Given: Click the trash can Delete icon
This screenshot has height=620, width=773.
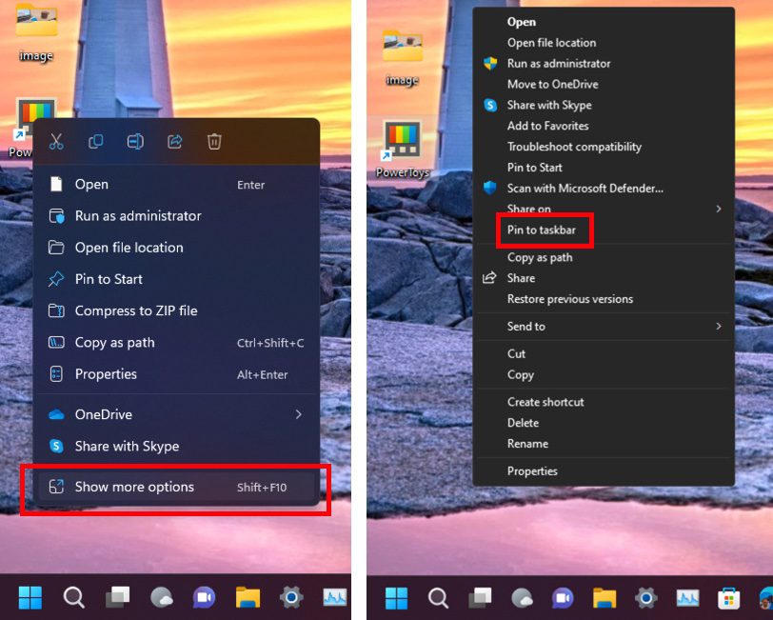Looking at the screenshot, I should [214, 142].
